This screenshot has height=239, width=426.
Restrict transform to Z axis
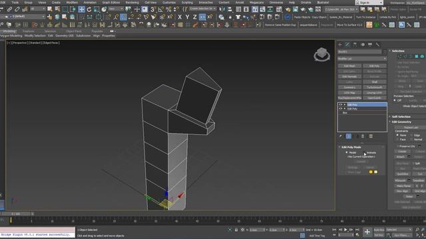click(195, 17)
